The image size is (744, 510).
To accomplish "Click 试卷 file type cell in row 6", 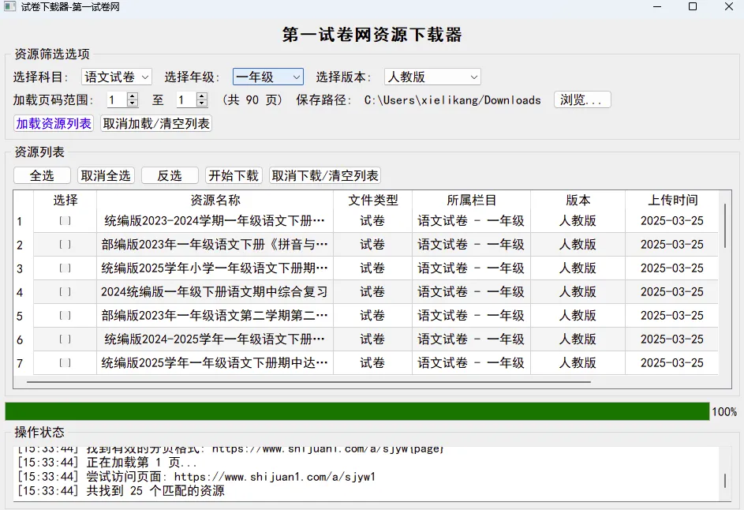I will click(373, 339).
